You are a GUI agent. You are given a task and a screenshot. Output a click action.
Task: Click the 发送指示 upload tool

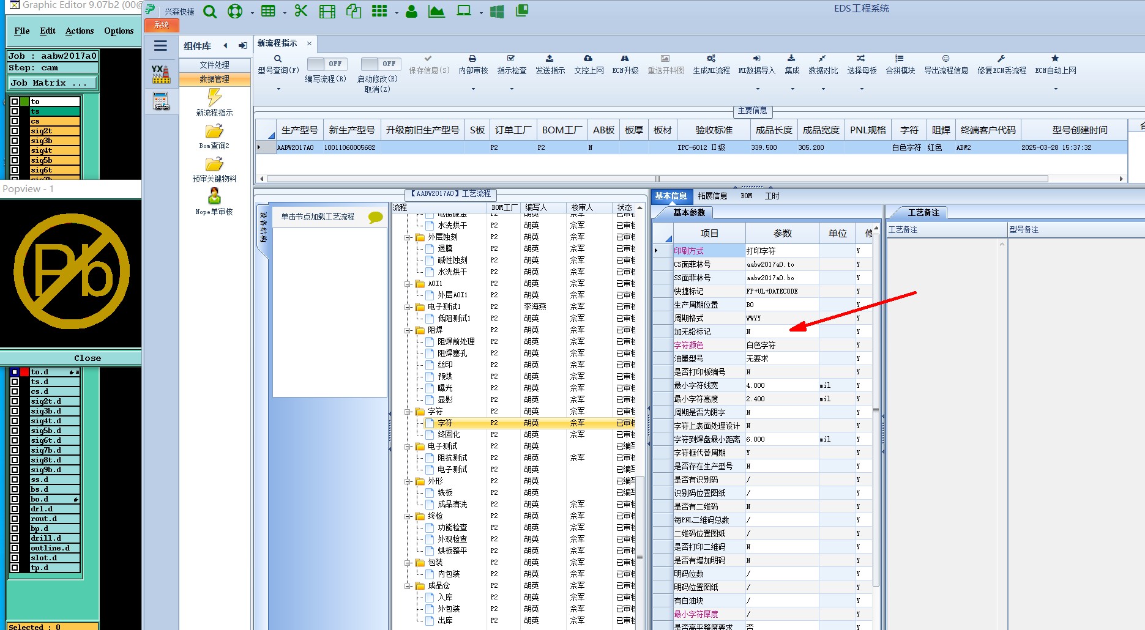(x=550, y=65)
